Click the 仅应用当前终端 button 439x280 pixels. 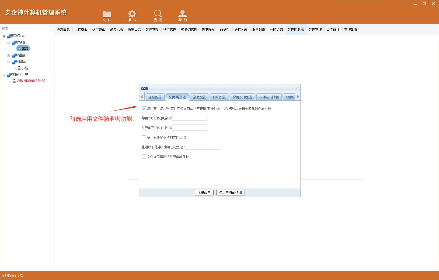(231, 193)
